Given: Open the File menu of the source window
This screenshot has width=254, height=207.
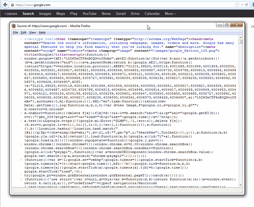Looking at the screenshot, I should pos(15,32).
